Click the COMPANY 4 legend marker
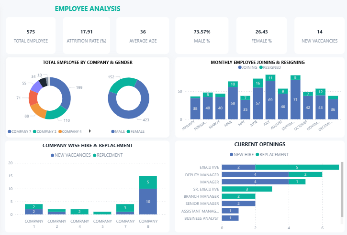Image resolution: width=347 pixels, height=235 pixels. 61,131
